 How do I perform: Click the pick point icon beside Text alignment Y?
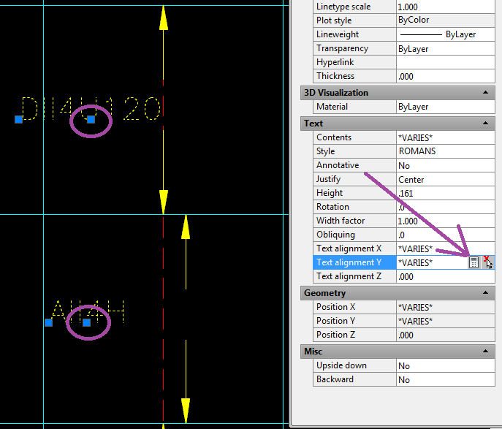[487, 262]
